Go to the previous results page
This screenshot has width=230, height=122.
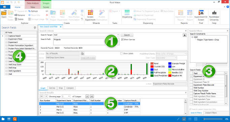[46, 97]
